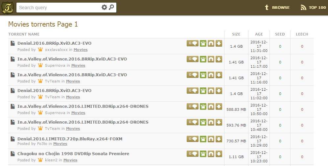Click green crown on Denial FOXM row
This screenshot has width=328, height=166.
tap(203, 139)
